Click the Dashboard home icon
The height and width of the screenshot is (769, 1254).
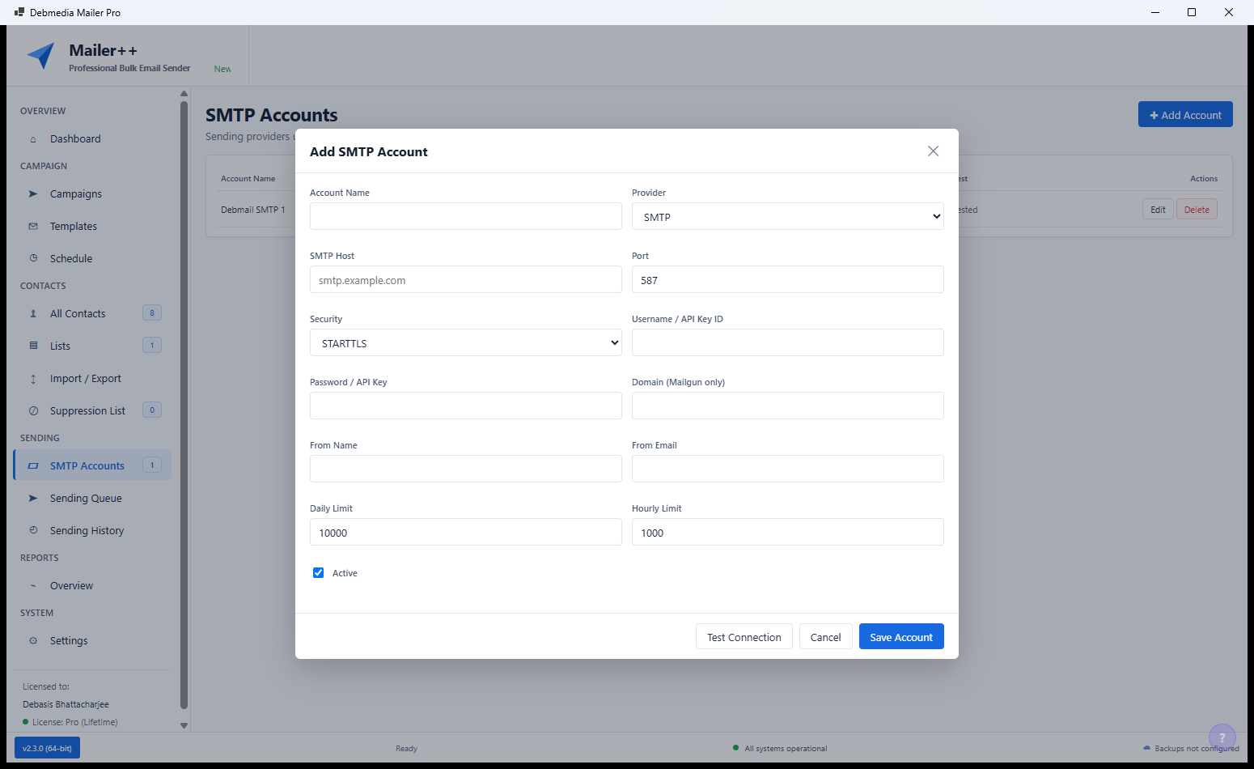point(33,139)
